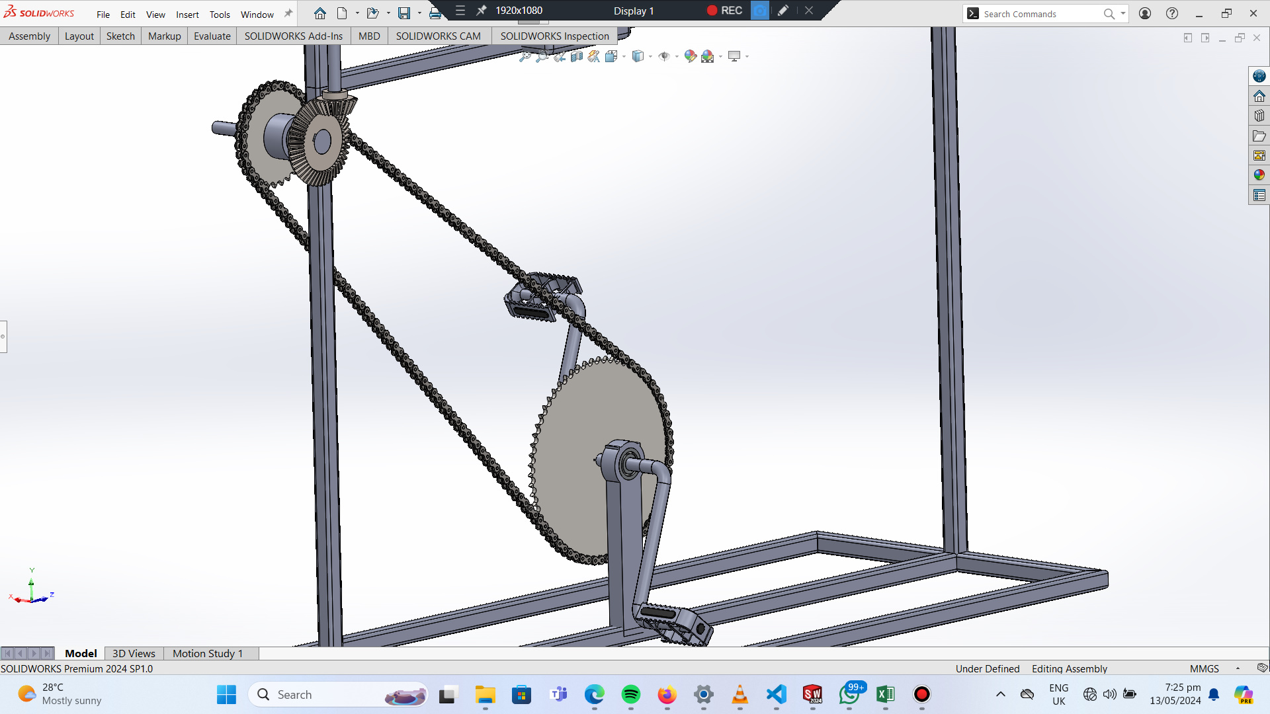
Task: Open the Custom Properties pane
Action: [1259, 195]
